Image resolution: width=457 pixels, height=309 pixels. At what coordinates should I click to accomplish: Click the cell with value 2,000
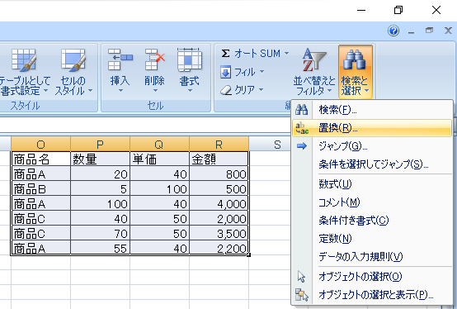pos(219,219)
